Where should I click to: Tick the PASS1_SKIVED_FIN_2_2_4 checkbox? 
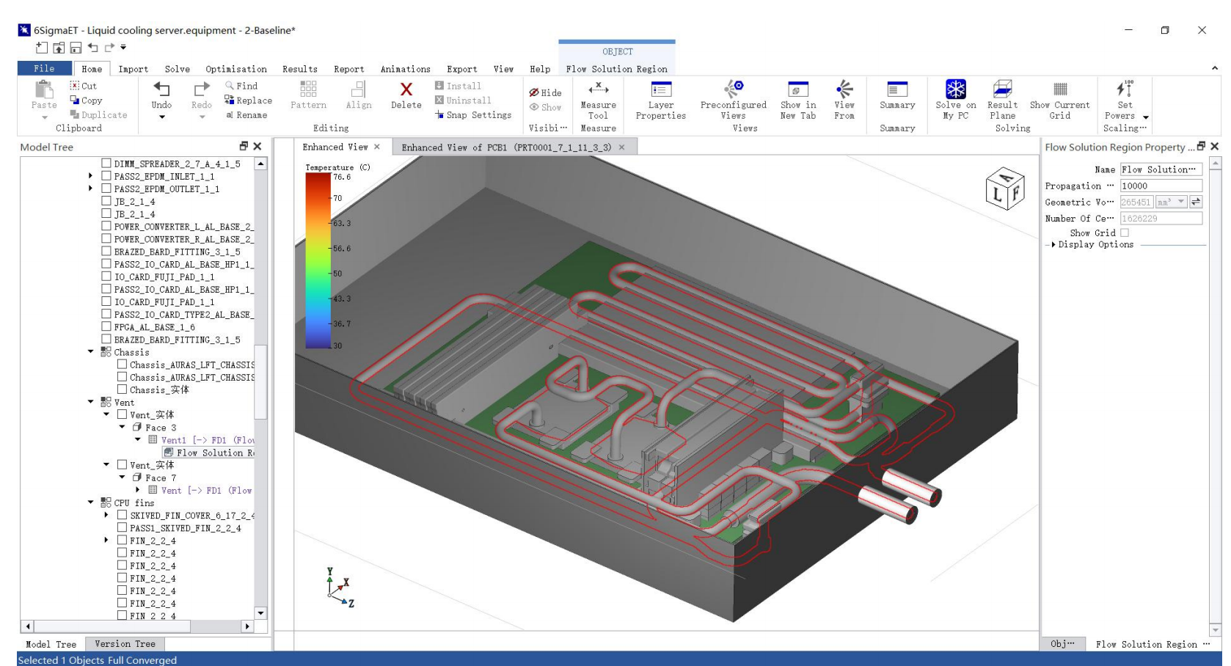123,527
